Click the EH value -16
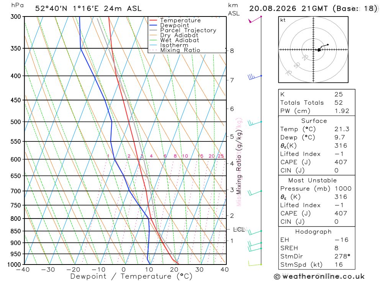 pyautogui.click(x=342, y=240)
